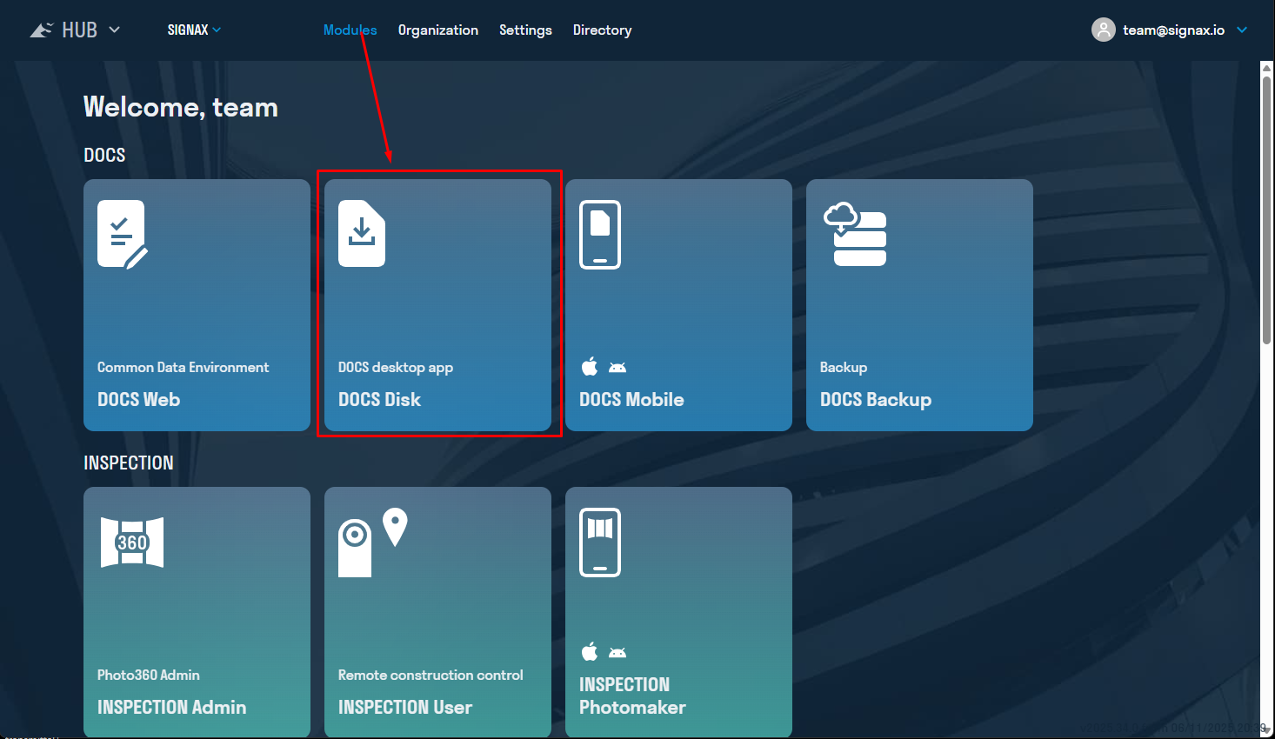Expand the account menu chevron

[x=1242, y=30]
